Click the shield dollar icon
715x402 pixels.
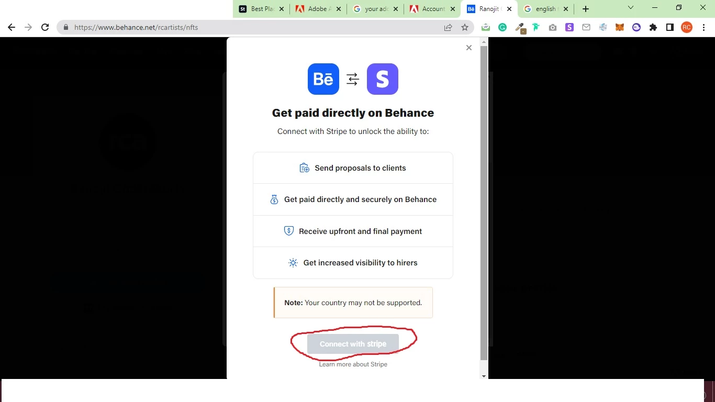[289, 231]
